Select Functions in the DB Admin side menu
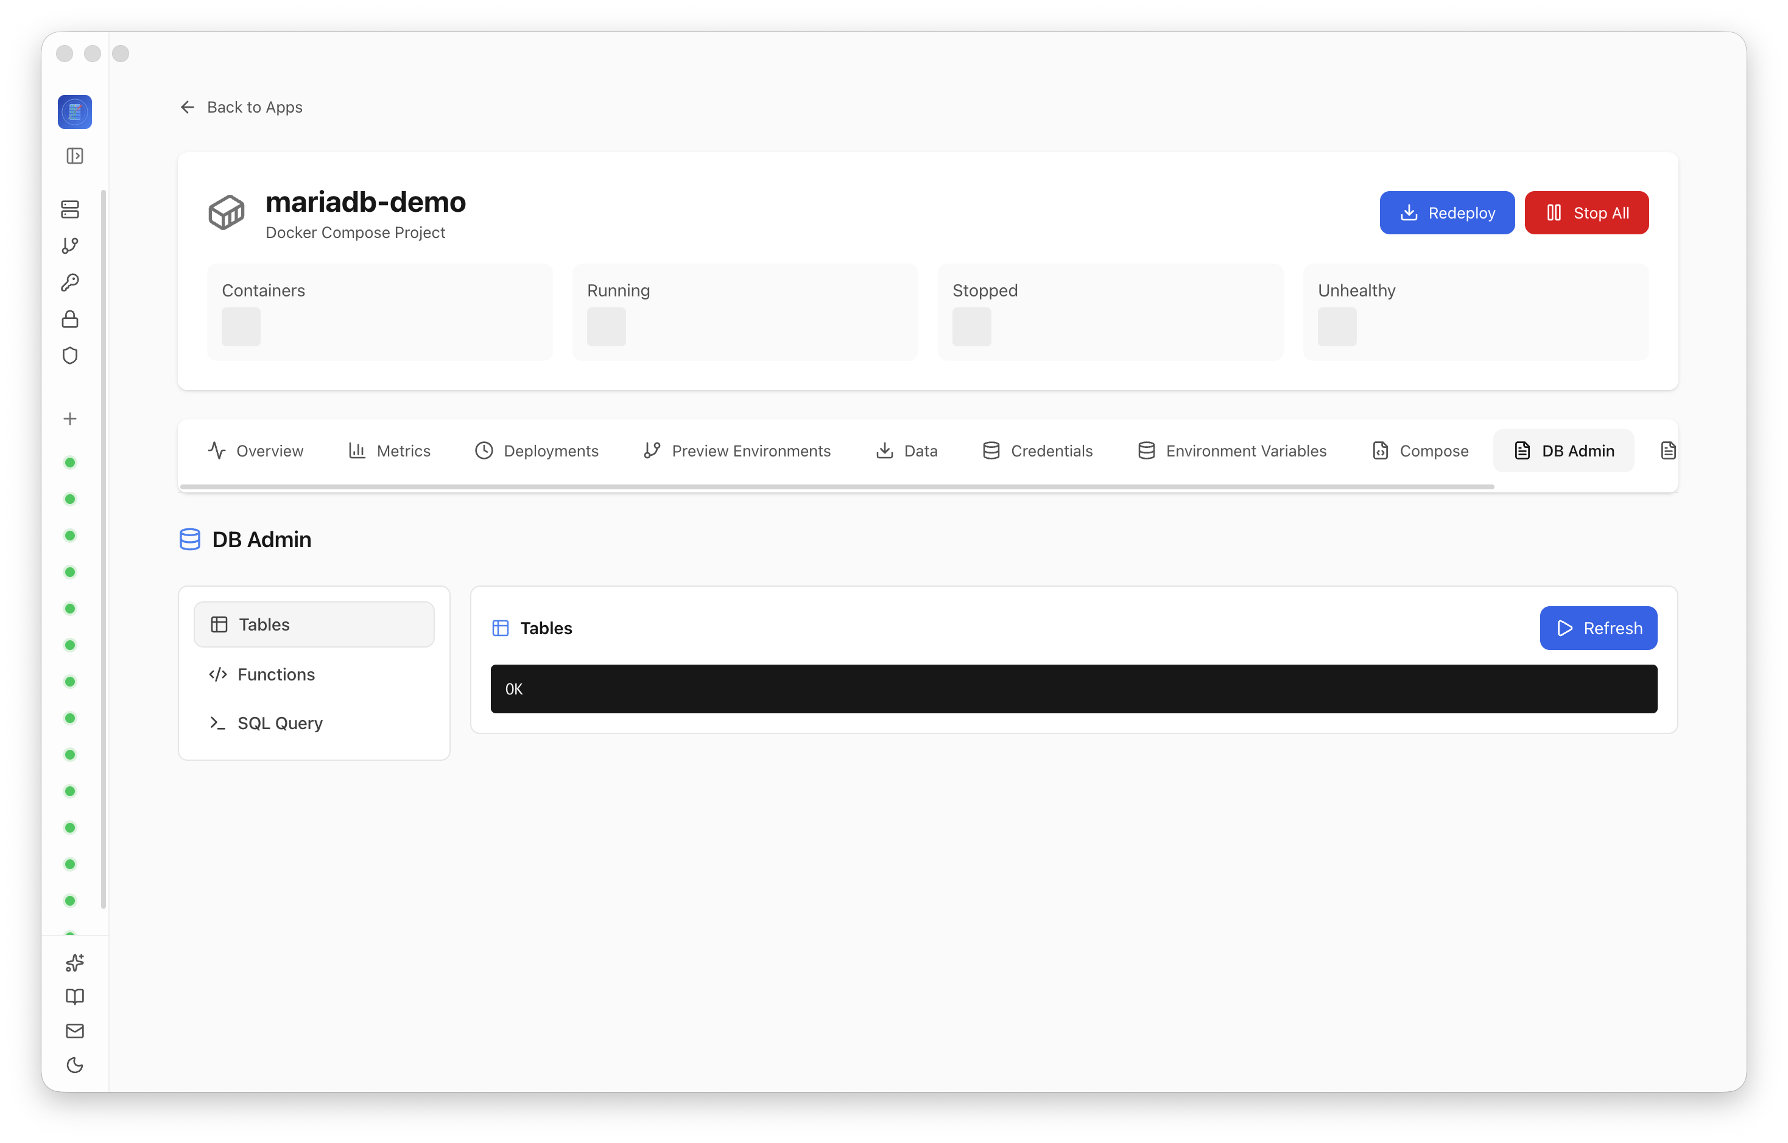The height and width of the screenshot is (1143, 1788). tap(314, 674)
